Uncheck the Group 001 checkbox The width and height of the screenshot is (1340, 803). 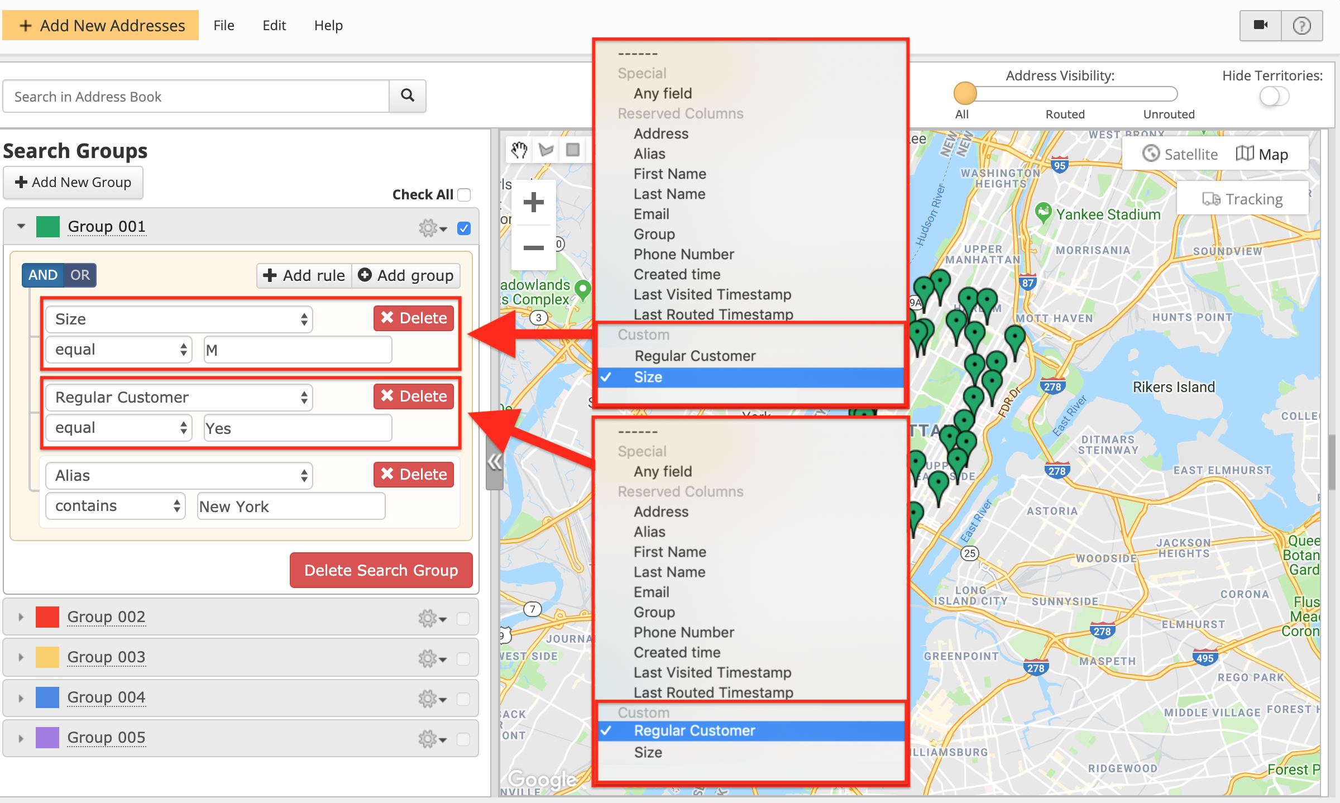(464, 228)
